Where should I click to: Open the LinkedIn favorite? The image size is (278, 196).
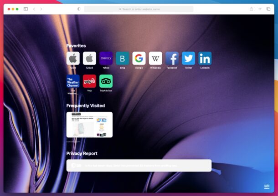pos(205,58)
